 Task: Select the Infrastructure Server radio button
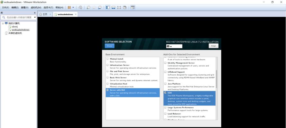pyautogui.click(x=107, y=65)
